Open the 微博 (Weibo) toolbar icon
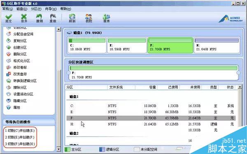The image size is (247, 154). pos(107,18)
